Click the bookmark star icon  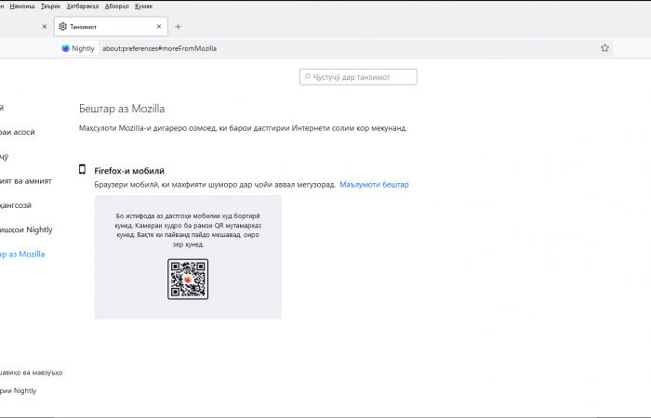coord(604,48)
